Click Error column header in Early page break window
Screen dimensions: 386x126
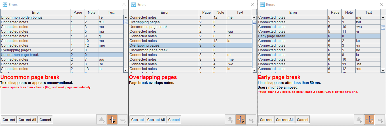[293, 13]
